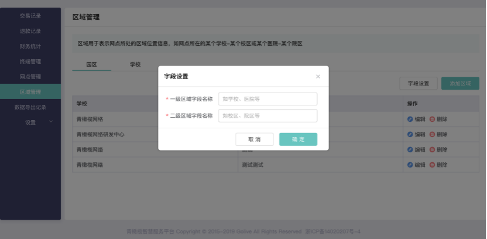The width and height of the screenshot is (487, 239).
Task: Click the delete icon in the first row
Action: 432,119
